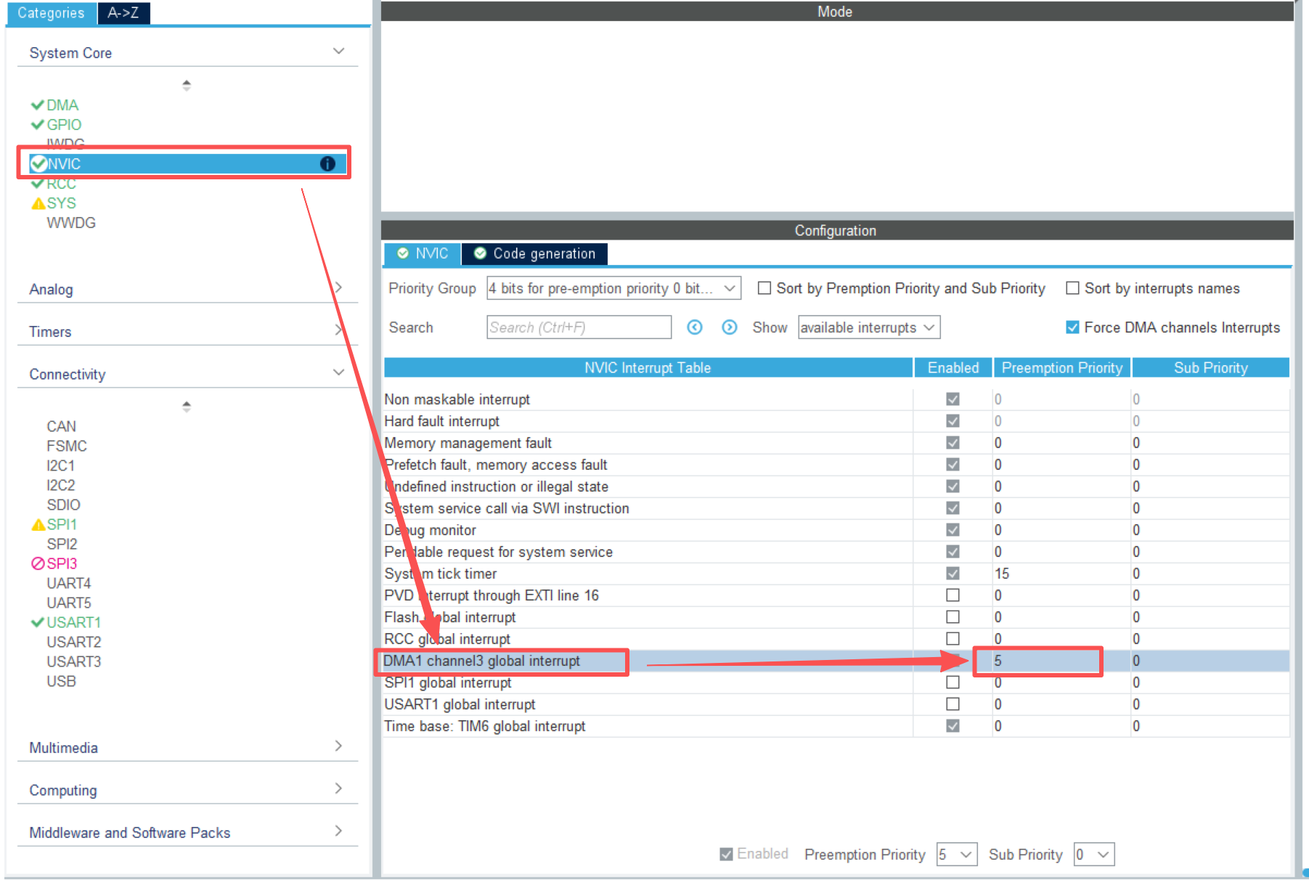
Task: Click the Preemption Priority column header
Action: click(x=1062, y=367)
